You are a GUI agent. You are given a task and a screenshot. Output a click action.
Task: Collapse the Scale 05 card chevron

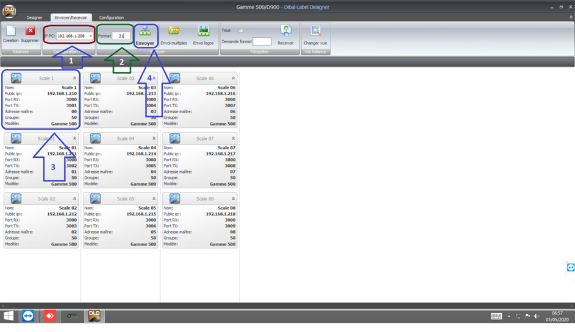[x=154, y=199]
